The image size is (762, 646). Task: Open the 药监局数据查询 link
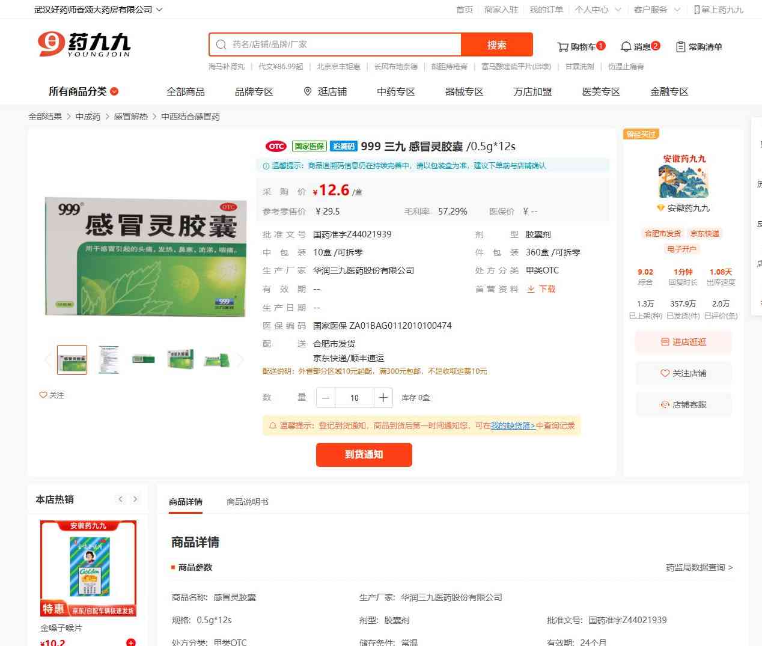click(699, 567)
